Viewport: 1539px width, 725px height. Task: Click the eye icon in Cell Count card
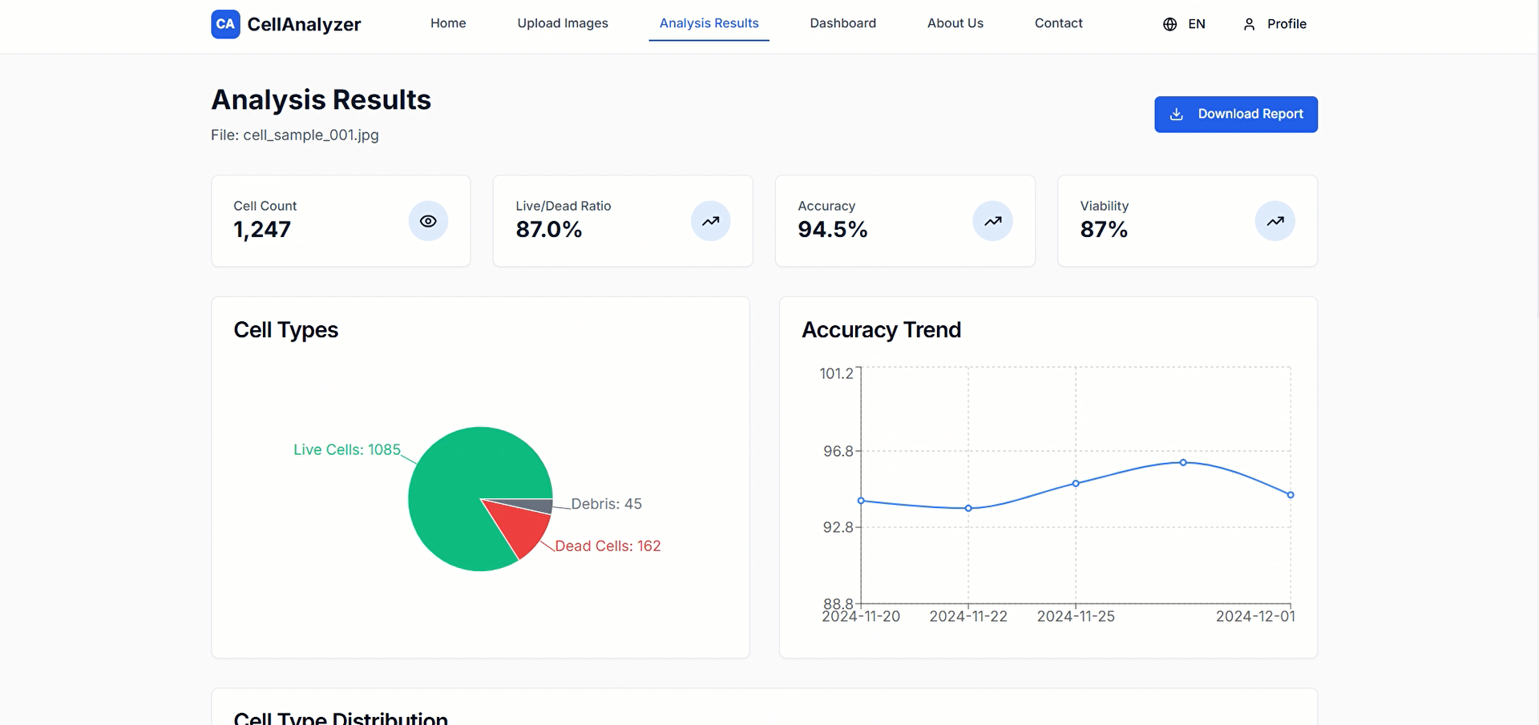click(x=428, y=221)
